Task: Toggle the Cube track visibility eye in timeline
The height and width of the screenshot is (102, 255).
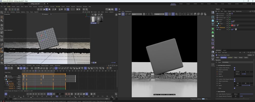Action: tap(19, 80)
